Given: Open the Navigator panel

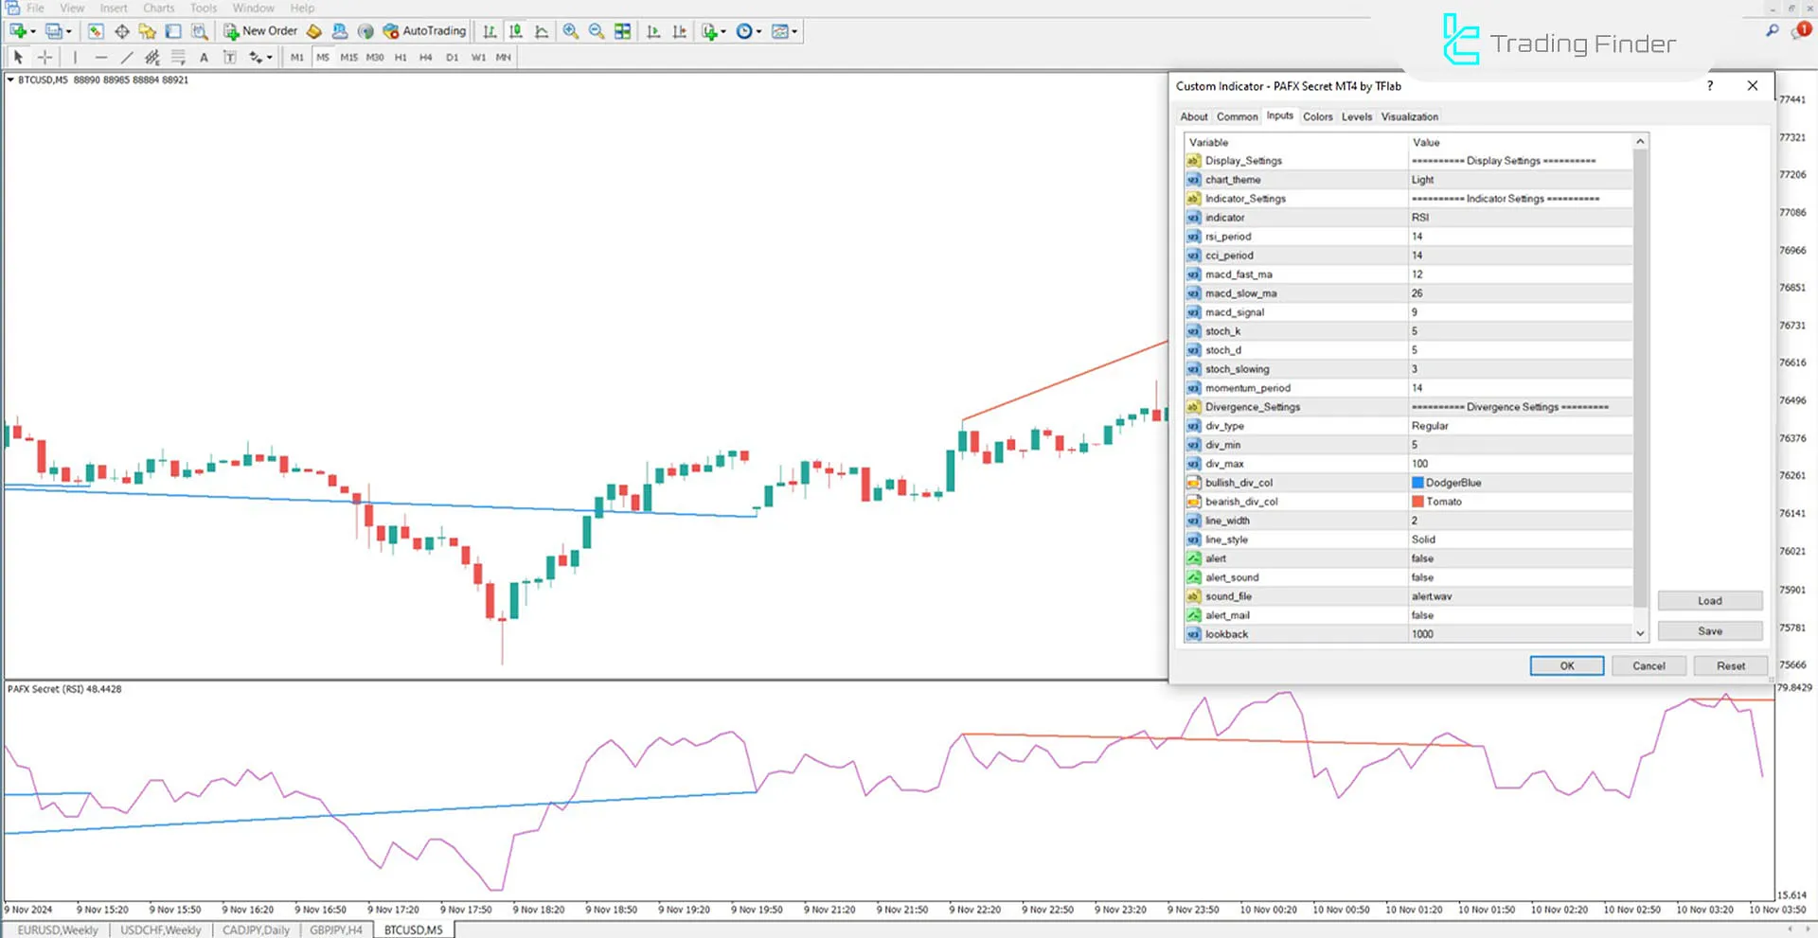Looking at the screenshot, I should point(147,31).
